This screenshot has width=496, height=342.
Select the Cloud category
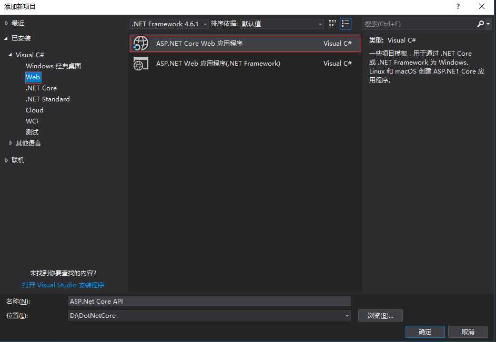[x=35, y=110]
